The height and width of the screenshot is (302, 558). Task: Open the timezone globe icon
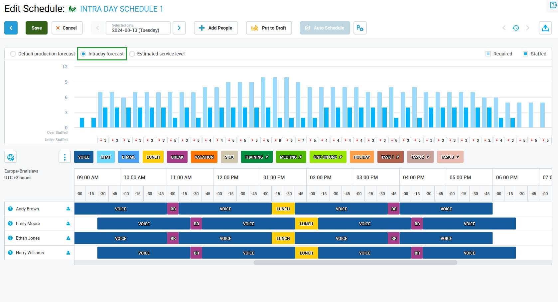tap(11, 157)
